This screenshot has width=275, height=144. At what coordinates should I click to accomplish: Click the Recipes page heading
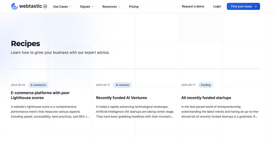(25, 43)
